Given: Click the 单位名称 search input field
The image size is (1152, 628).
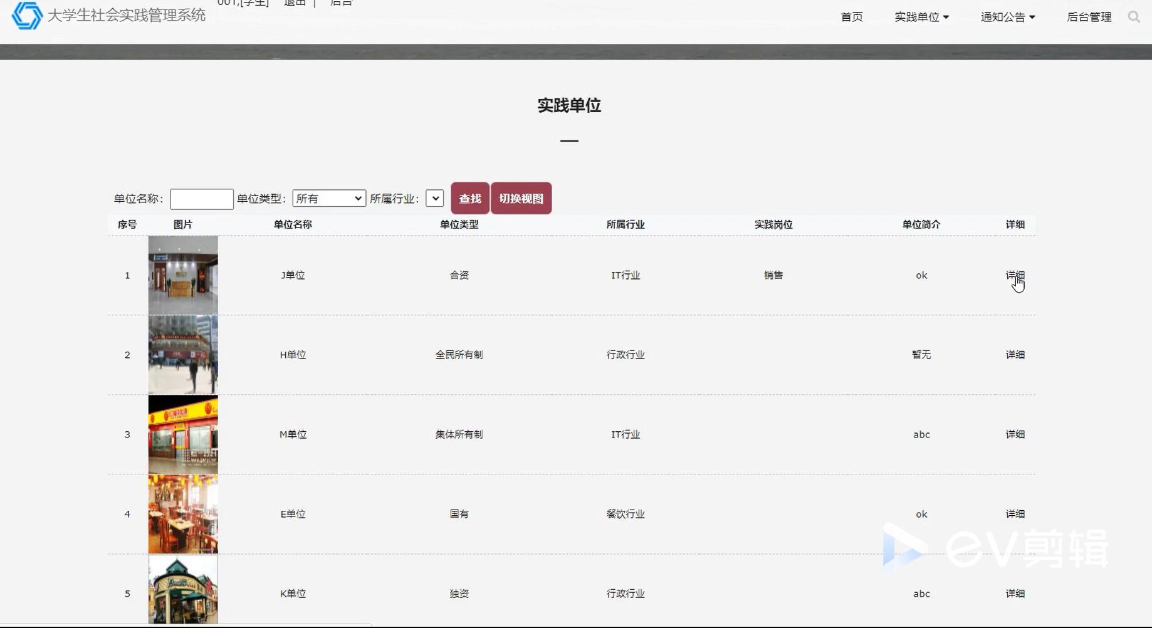Looking at the screenshot, I should tap(201, 198).
